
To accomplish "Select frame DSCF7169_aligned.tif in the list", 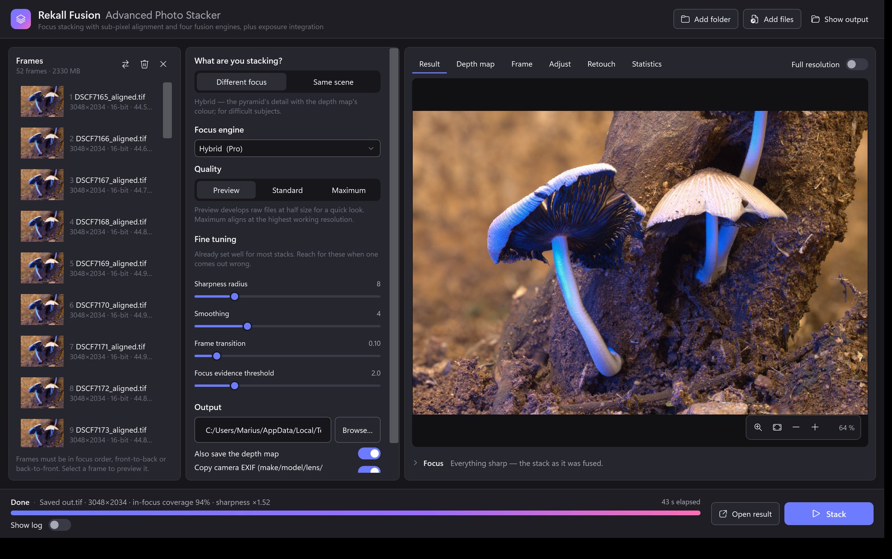I will (x=89, y=268).
